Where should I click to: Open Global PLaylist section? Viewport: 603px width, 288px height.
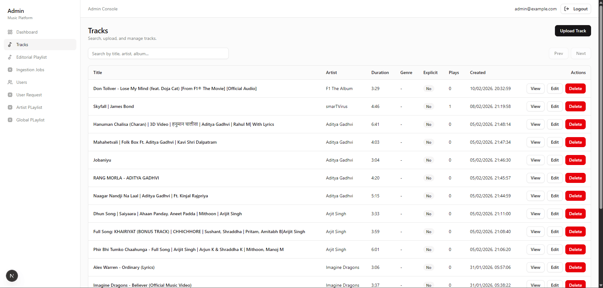[40, 120]
